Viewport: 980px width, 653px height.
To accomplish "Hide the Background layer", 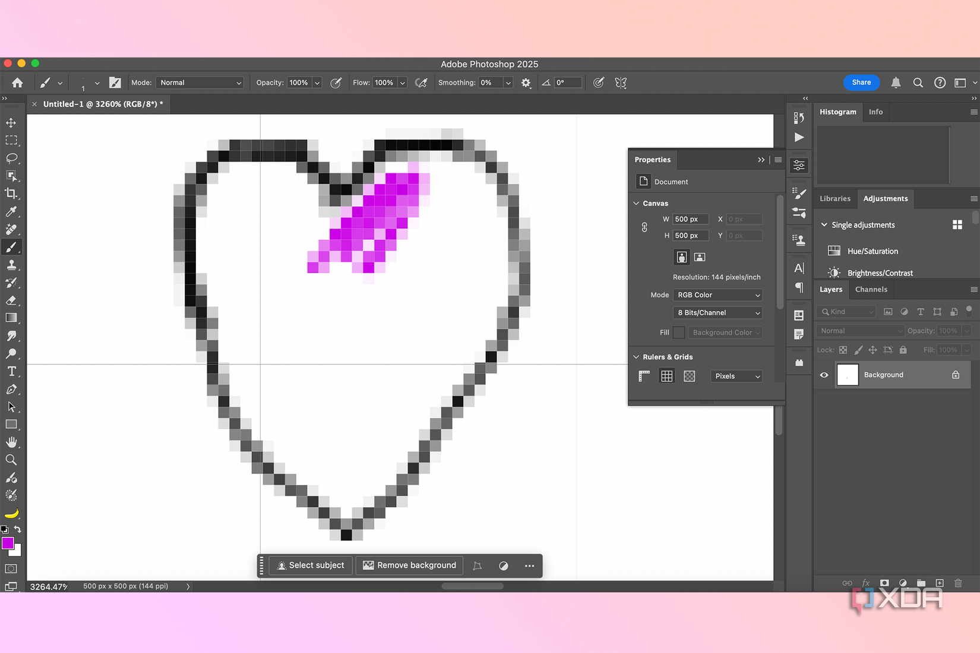I will [x=824, y=375].
